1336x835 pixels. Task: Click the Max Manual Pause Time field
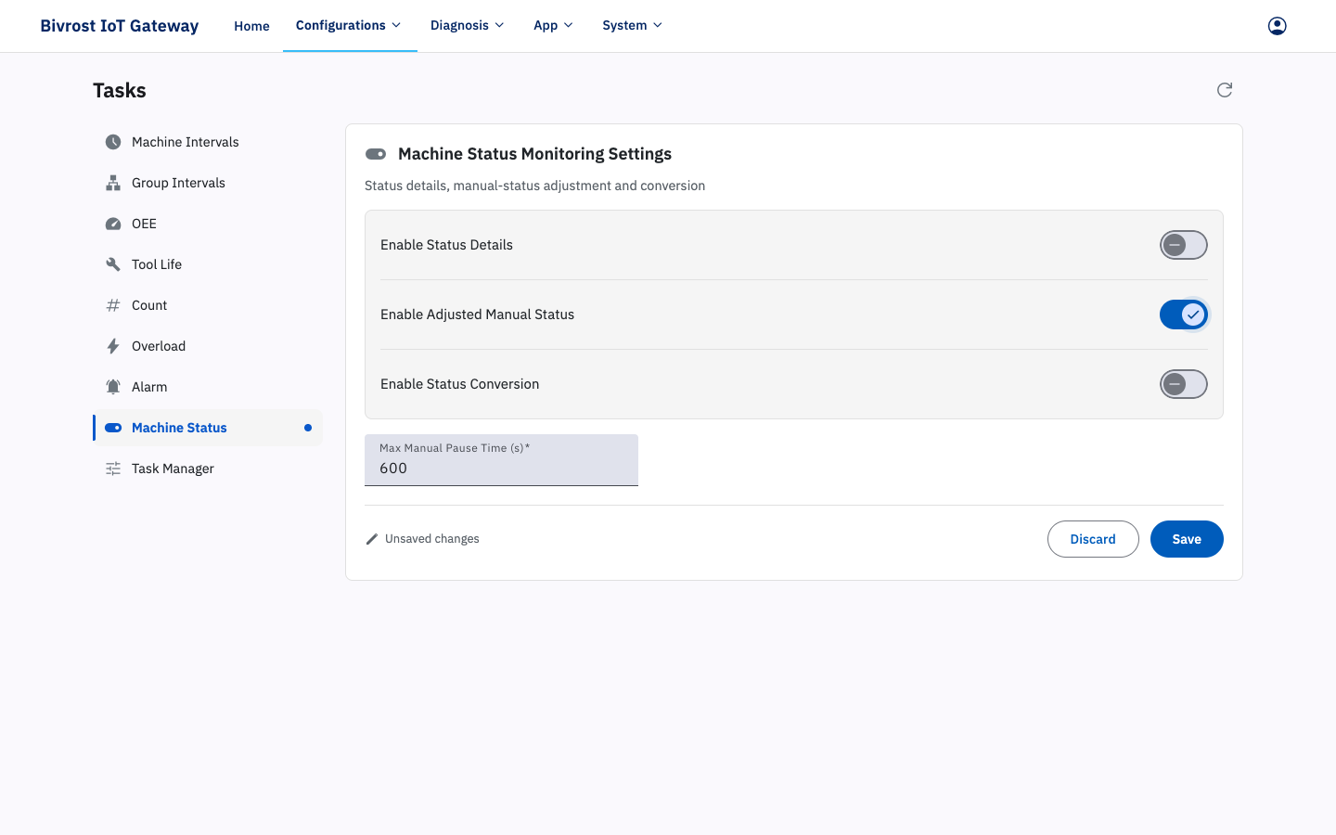pos(501,460)
